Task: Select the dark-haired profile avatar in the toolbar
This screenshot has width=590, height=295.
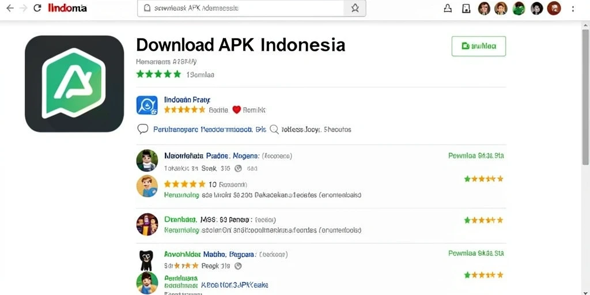Action: tap(537, 8)
